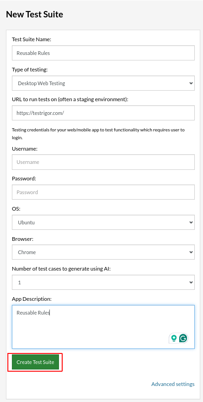Open the Advanced settings link
This screenshot has width=203, height=402.
173,384
